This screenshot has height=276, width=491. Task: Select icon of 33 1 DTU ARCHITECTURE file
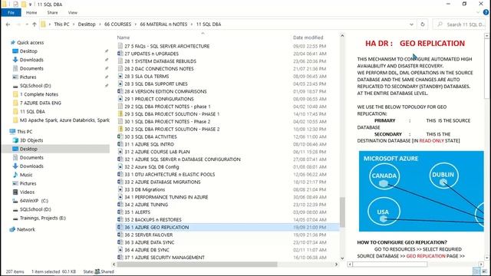tap(120, 174)
